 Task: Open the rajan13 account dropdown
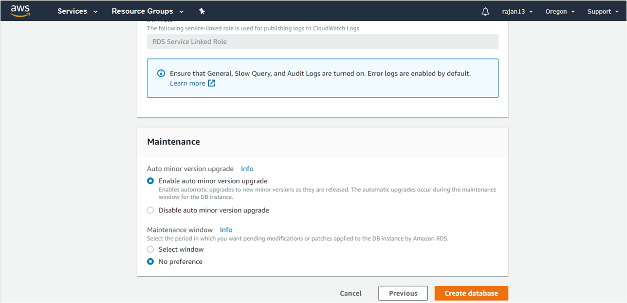pyautogui.click(x=517, y=12)
